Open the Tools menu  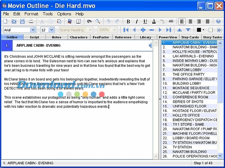coord(48,14)
